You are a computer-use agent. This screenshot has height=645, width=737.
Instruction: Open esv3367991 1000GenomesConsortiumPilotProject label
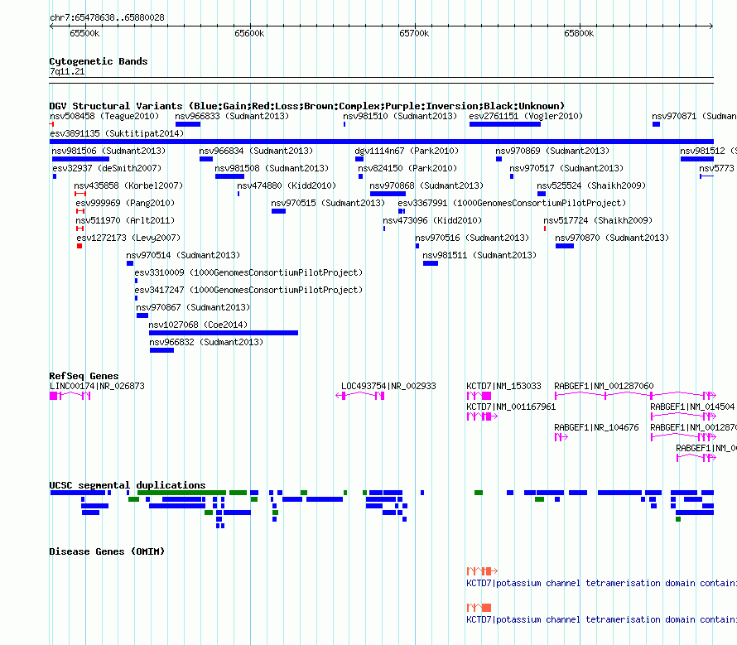[x=512, y=203]
